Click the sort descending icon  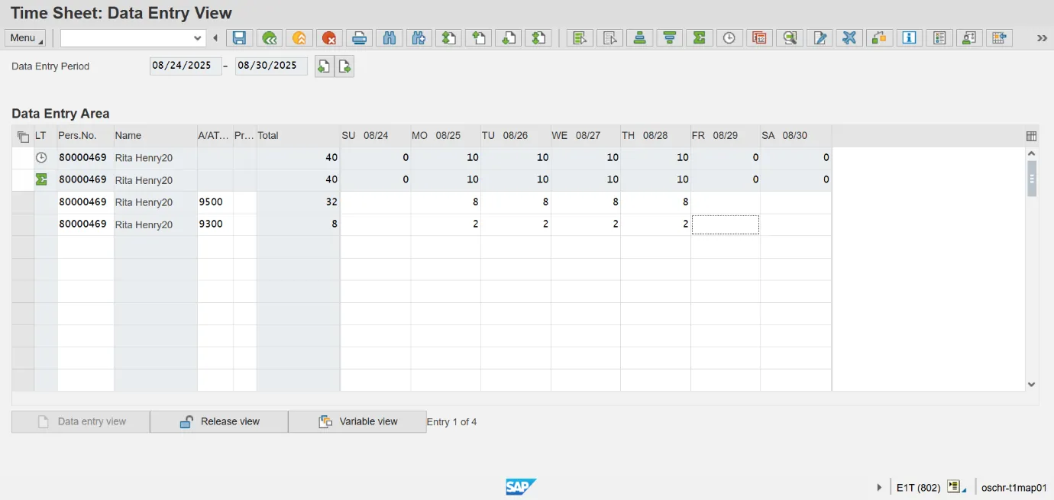(670, 37)
